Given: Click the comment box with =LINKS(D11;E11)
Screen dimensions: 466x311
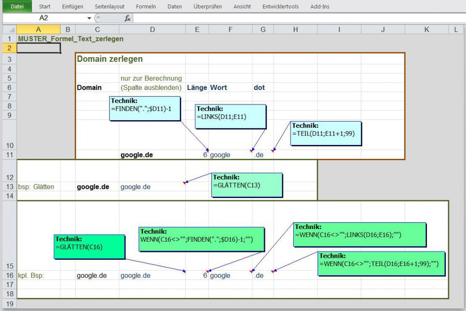Looking at the screenshot, I should [230, 116].
